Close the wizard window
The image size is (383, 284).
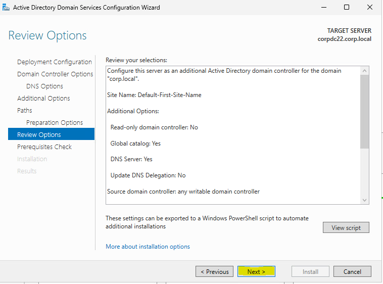coord(370,7)
